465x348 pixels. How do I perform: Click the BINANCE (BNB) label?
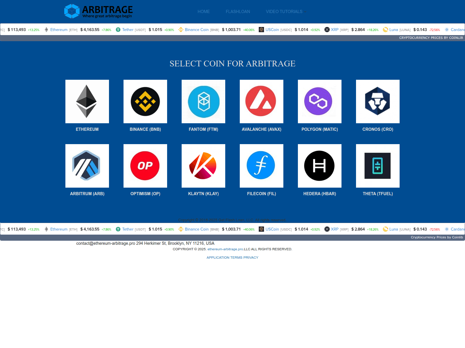tap(145, 129)
